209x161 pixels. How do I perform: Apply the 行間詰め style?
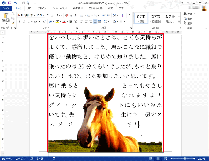155,18
